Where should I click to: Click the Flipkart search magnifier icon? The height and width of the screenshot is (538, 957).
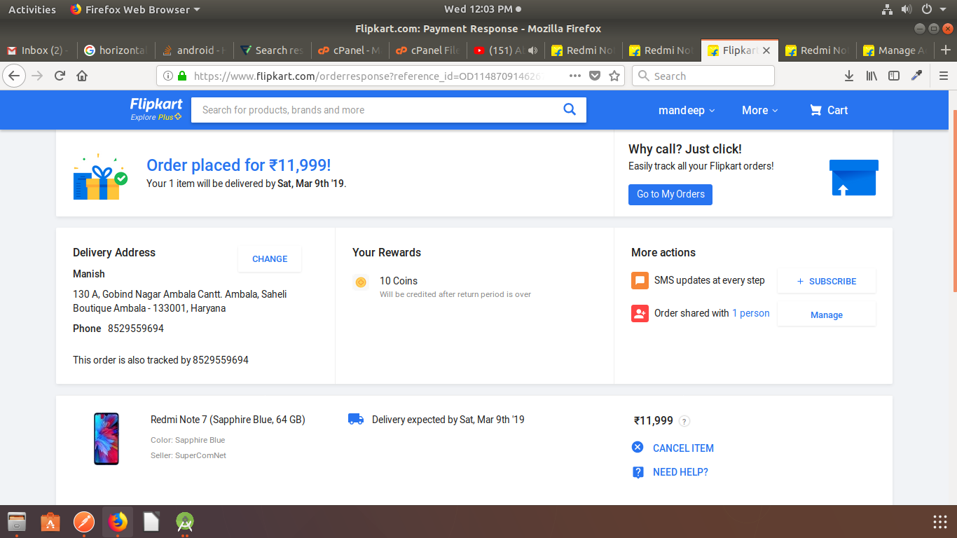[x=570, y=109]
